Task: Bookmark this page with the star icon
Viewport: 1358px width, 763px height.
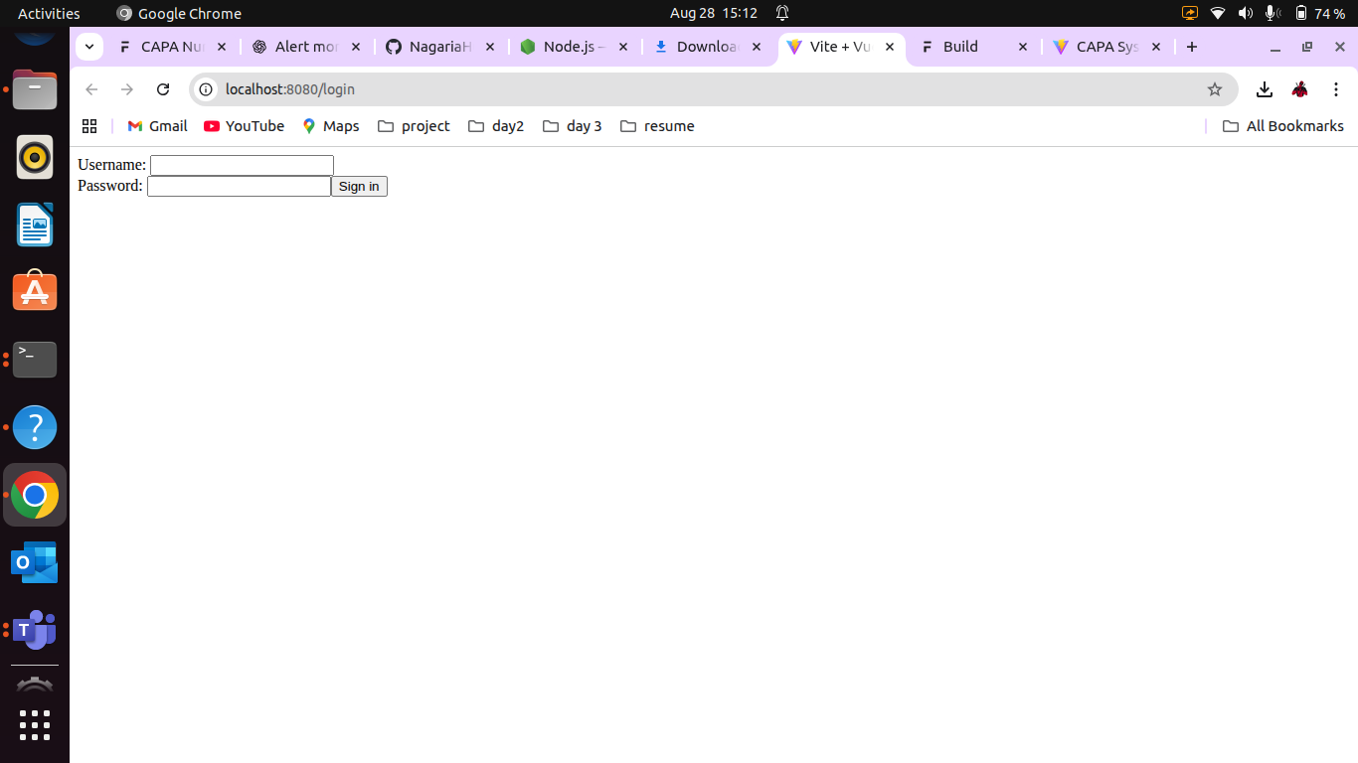Action: click(x=1214, y=89)
